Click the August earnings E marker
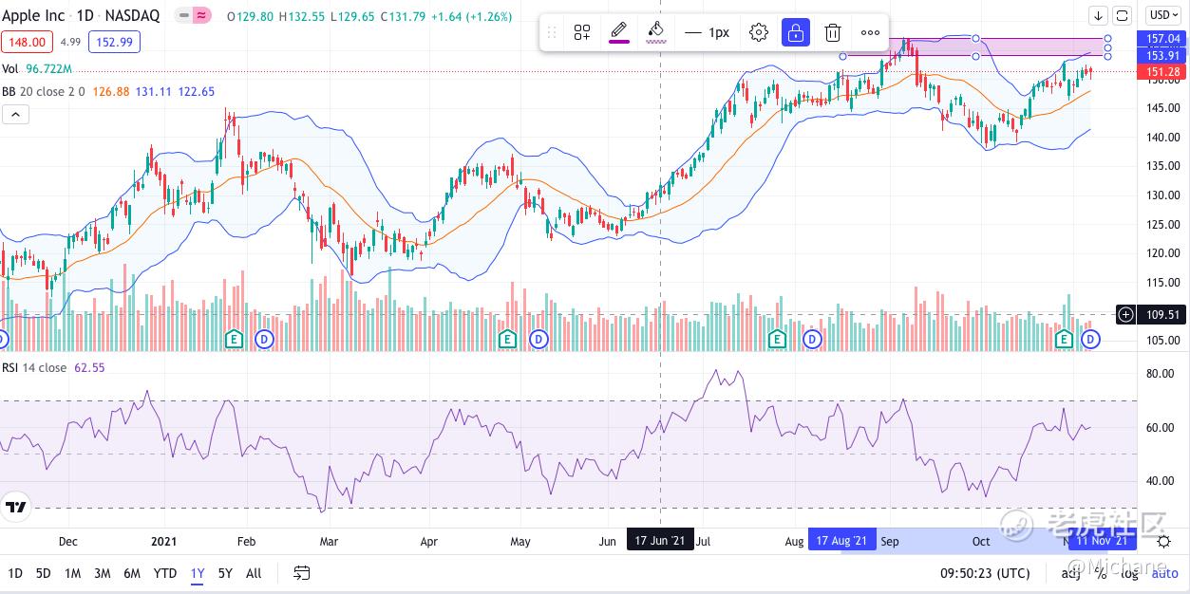Screen dimensions: 1190x594 coord(778,339)
